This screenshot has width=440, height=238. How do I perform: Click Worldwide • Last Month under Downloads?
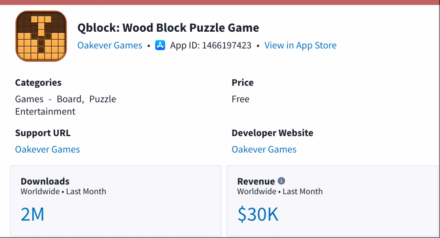tap(64, 191)
